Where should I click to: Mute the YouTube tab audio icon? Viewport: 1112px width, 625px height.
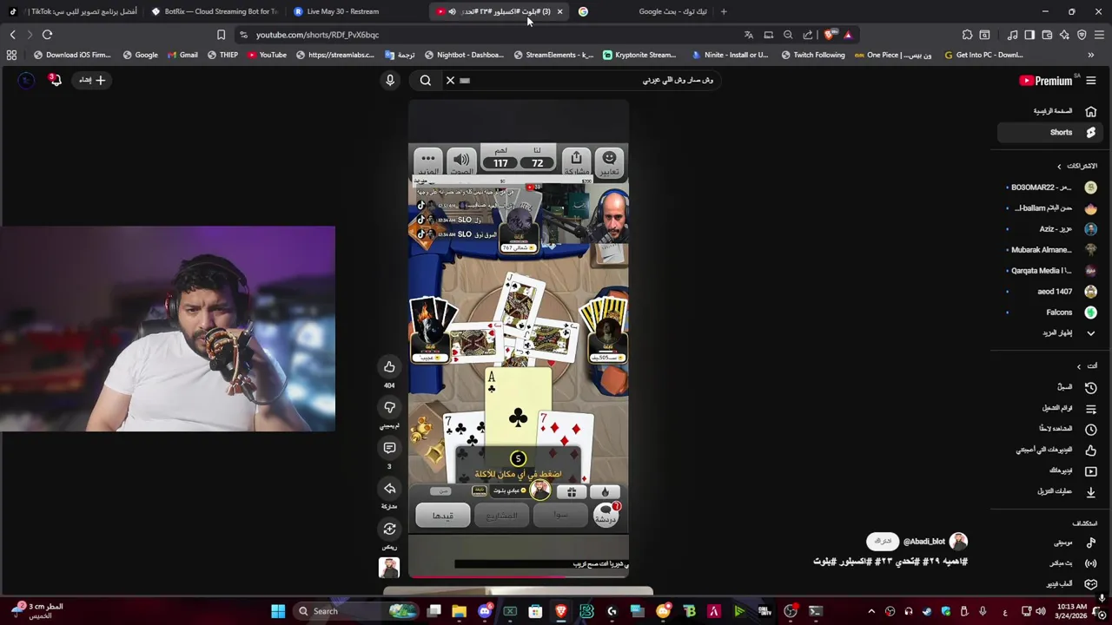[452, 11]
